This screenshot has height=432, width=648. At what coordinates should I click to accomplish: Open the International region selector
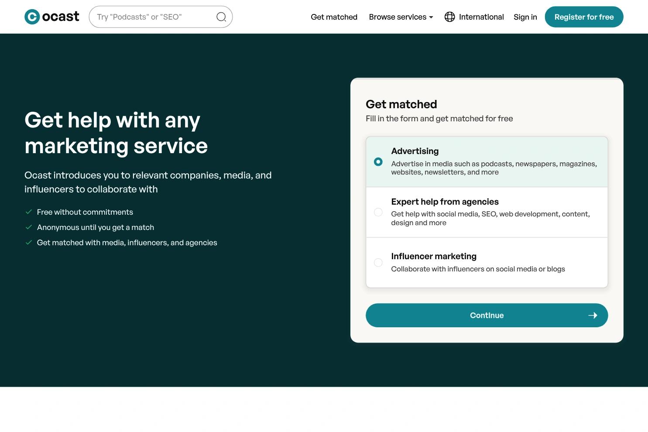coord(481,17)
